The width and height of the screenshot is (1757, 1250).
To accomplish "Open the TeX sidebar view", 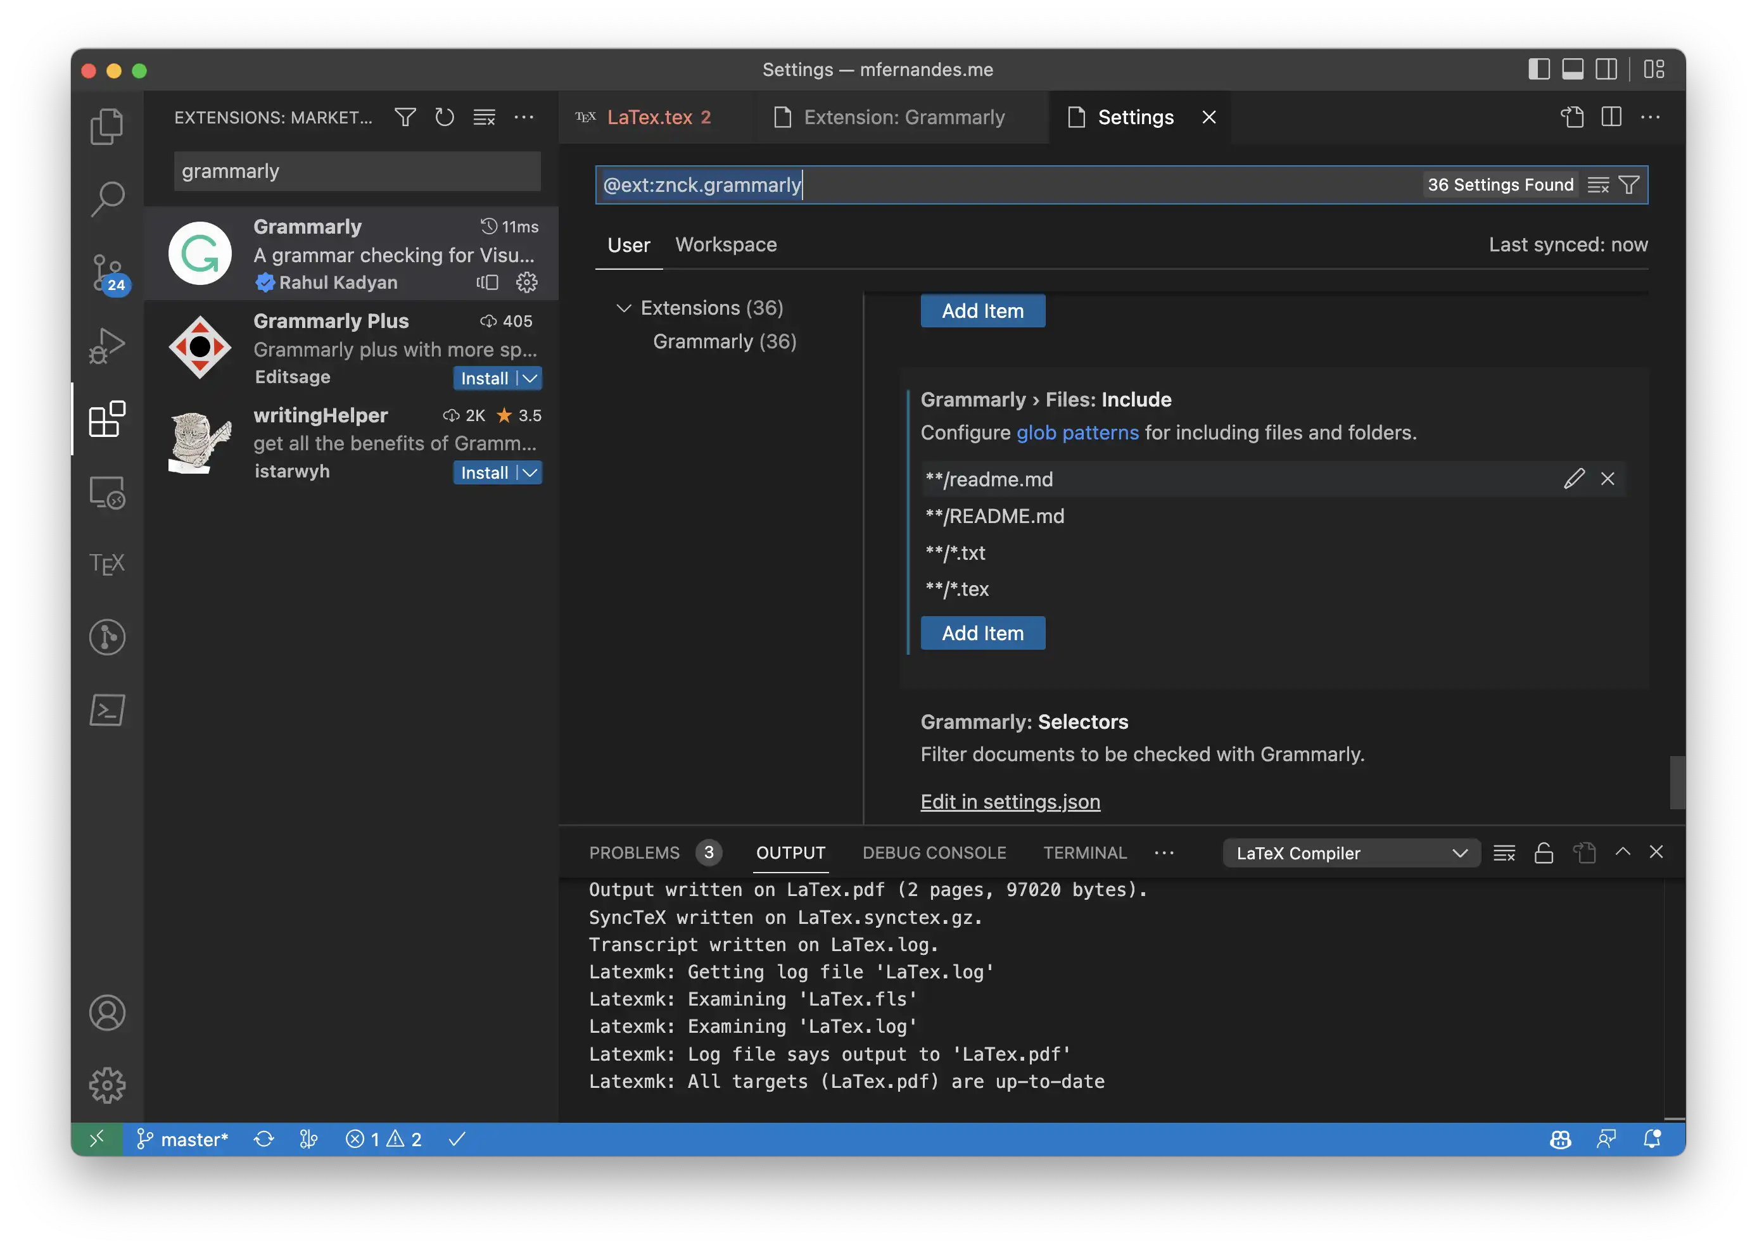I will tap(107, 564).
